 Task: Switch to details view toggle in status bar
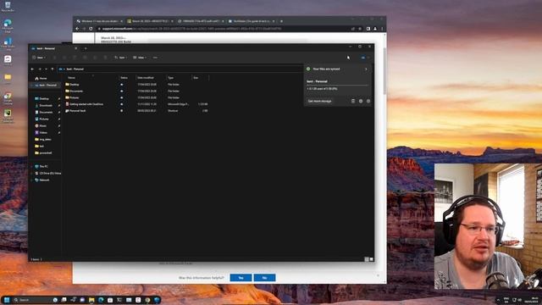click(x=367, y=259)
